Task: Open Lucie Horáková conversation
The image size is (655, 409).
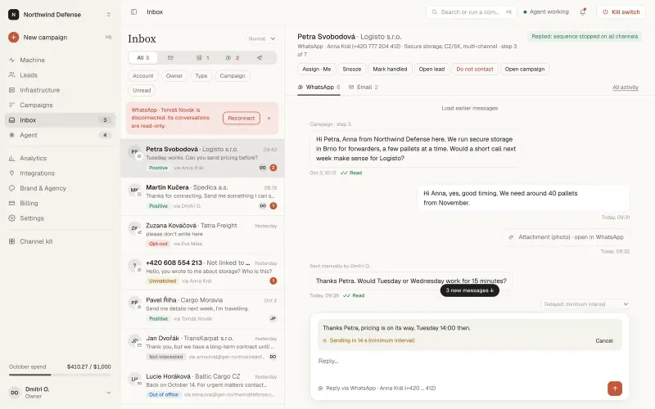Action: click(202, 385)
